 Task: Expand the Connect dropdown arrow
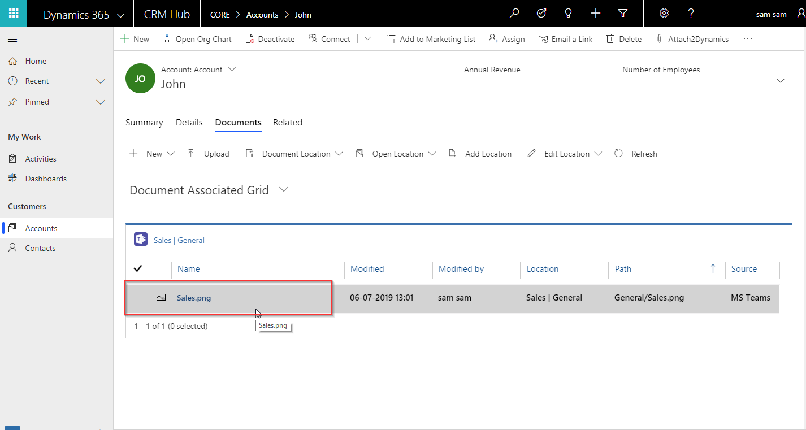pos(367,39)
